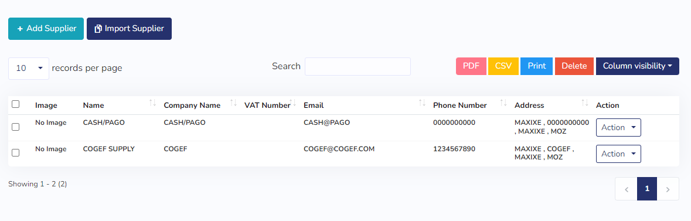This screenshot has width=691, height=221.
Task: Open Action dropdown for CASH/PAGO row
Action: click(x=618, y=127)
